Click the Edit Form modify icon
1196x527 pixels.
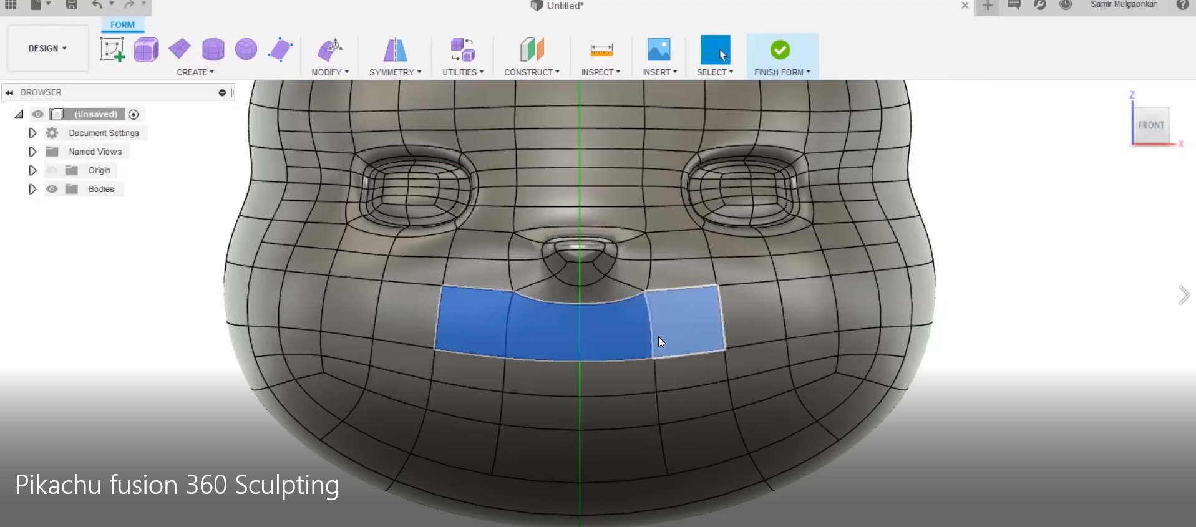pos(329,49)
